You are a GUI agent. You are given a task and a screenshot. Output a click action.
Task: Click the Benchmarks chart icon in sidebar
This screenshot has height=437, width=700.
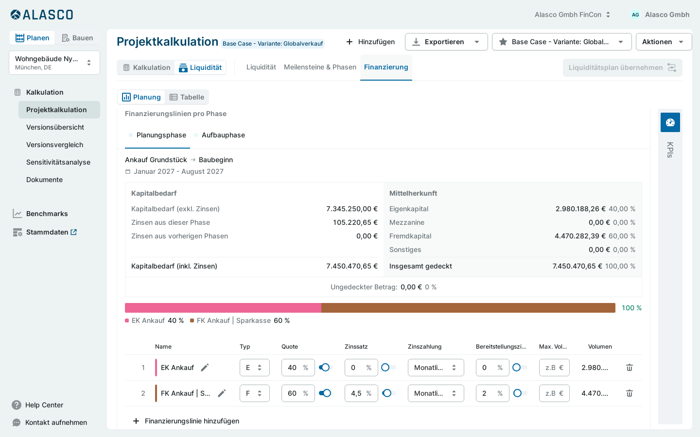[x=17, y=214]
